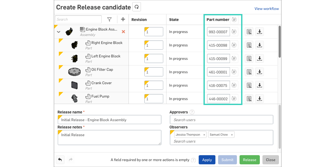Click the Release name text field
The image size is (335, 167).
(x=110, y=120)
